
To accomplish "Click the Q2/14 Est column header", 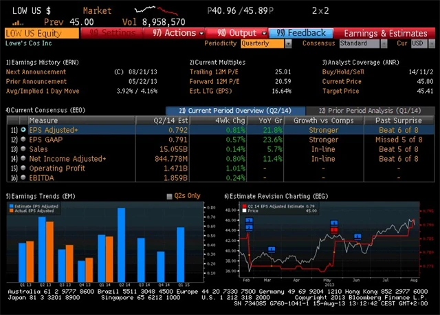I will [x=163, y=120].
